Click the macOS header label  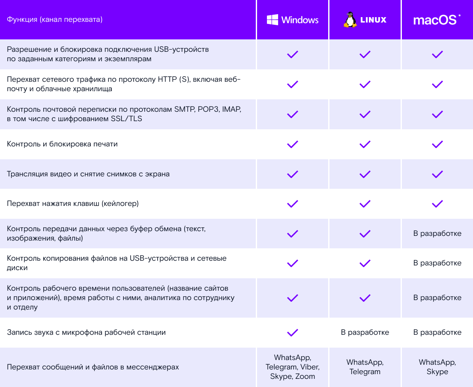(437, 20)
